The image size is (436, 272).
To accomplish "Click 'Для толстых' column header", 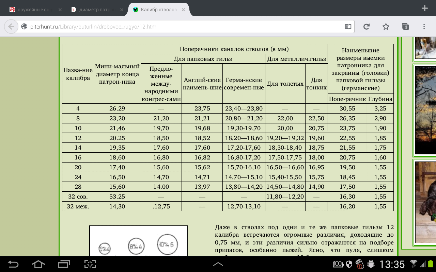I will 285,84.
